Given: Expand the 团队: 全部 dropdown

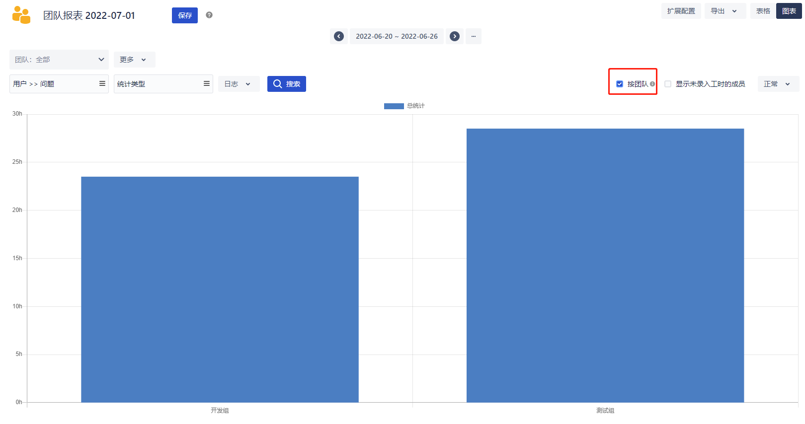Looking at the screenshot, I should 59,60.
